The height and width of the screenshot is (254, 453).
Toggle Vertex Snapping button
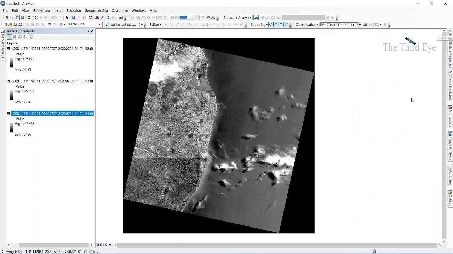[x=281, y=24]
